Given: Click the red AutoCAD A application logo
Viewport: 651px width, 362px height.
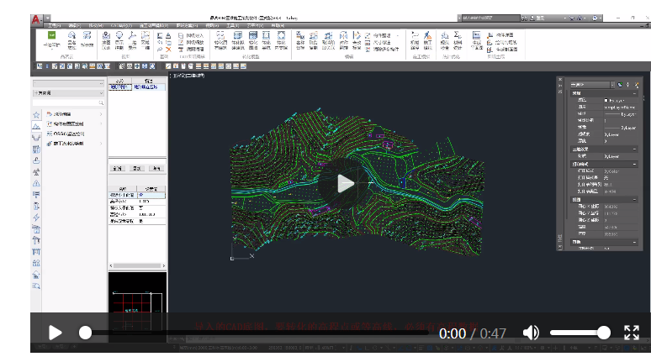Looking at the screenshot, I should (36, 19).
